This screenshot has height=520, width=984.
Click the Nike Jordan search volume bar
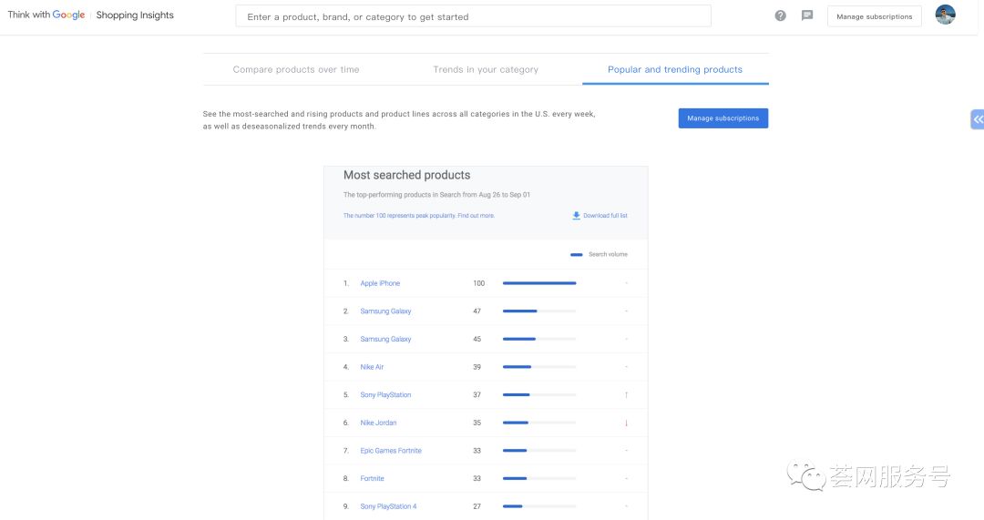click(539, 423)
